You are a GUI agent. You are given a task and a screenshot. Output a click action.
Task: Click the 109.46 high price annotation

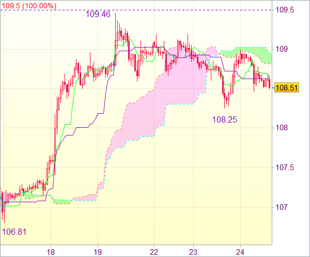click(x=98, y=14)
